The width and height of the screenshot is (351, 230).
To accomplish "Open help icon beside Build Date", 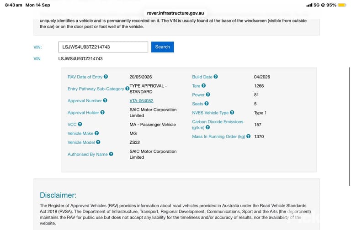I will [x=216, y=77].
